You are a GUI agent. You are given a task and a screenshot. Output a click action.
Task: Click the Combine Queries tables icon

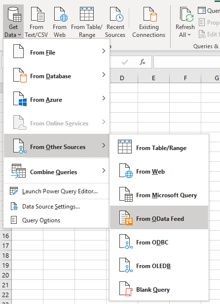(x=18, y=171)
